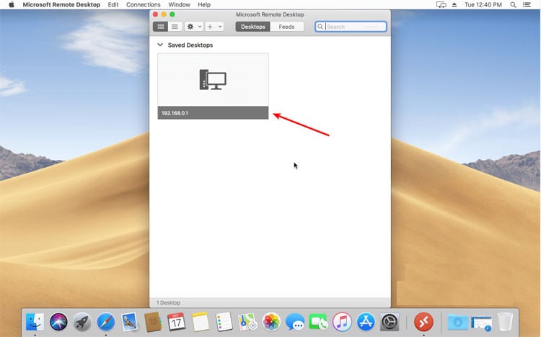Open FaceTime from the Dock

coord(318,322)
